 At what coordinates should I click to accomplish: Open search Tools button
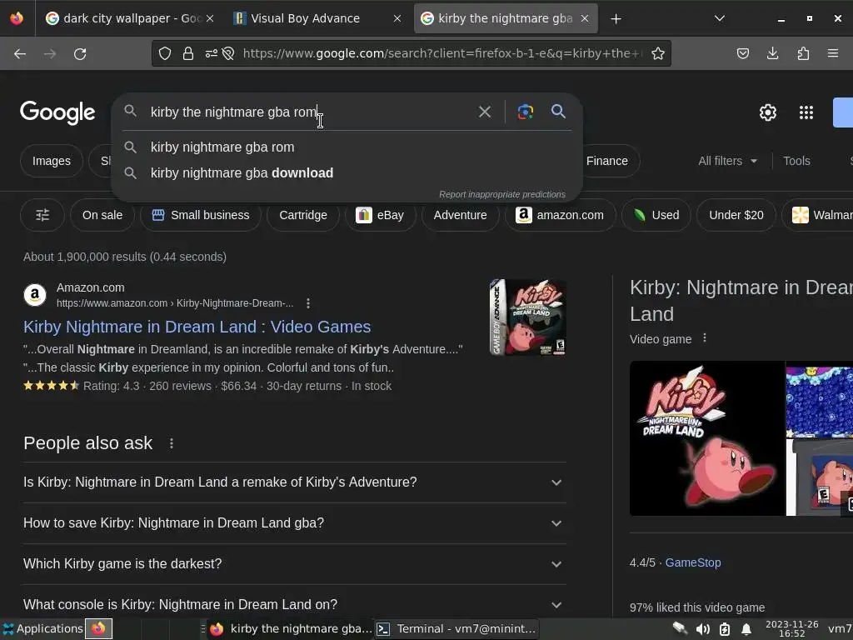[x=796, y=161]
